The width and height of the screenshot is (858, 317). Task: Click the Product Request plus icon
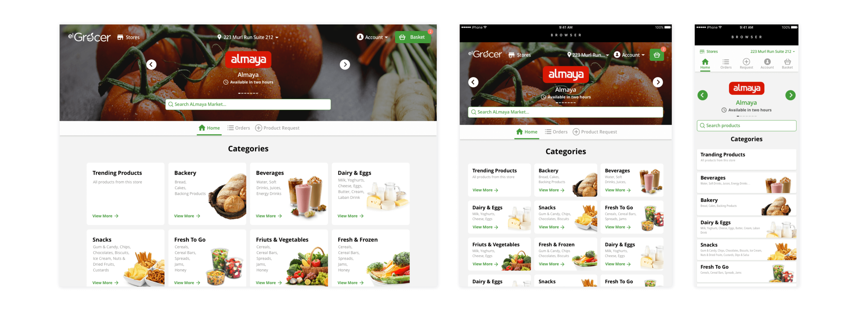(263, 128)
